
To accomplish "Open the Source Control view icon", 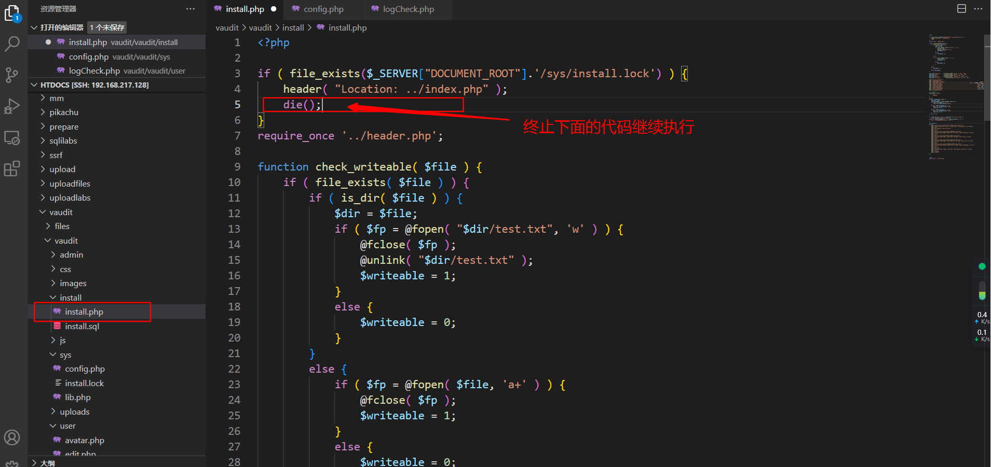I will coord(12,75).
